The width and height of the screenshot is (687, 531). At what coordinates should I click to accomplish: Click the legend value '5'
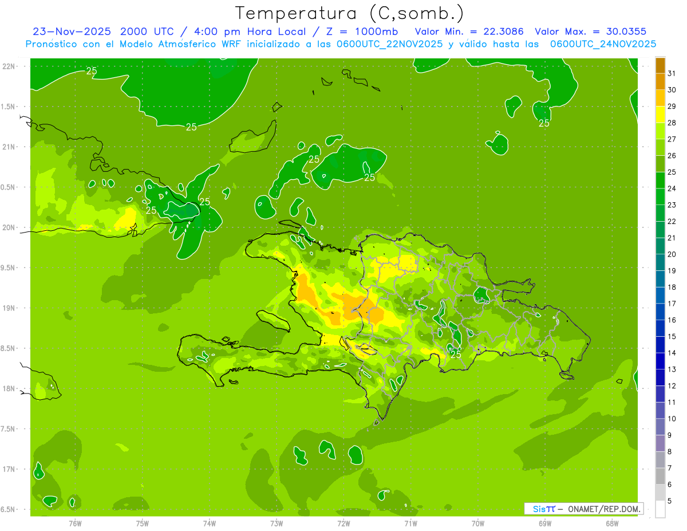tap(670, 501)
